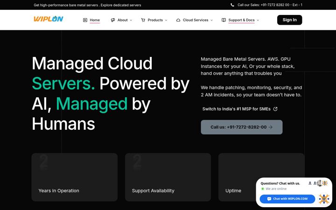Click the Call us +91-7272-8282-00 button

[x=242, y=127]
